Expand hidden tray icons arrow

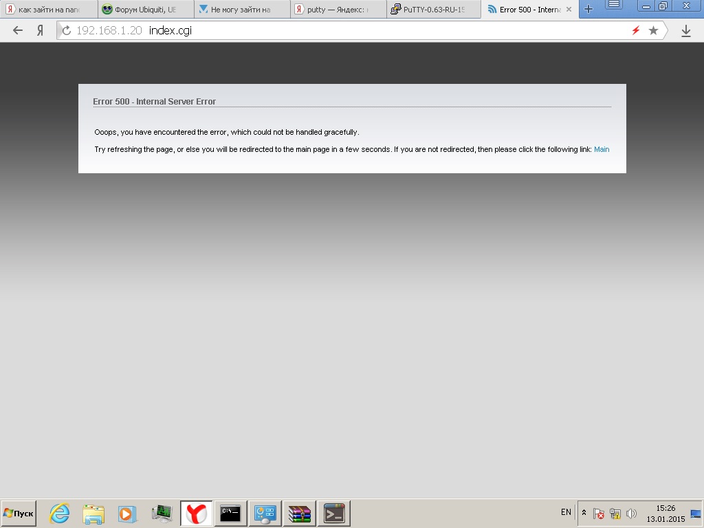pyautogui.click(x=584, y=512)
